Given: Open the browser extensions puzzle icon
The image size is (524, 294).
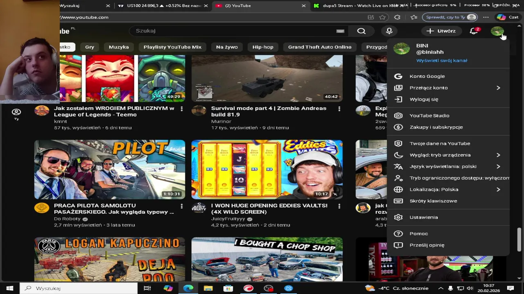Looking at the screenshot, I should point(397,17).
